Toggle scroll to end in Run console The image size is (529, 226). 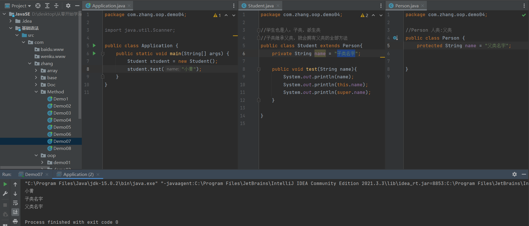click(15, 212)
